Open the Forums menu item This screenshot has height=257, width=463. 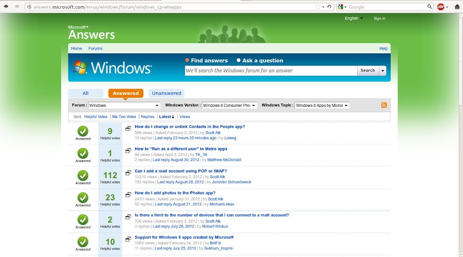95,48
